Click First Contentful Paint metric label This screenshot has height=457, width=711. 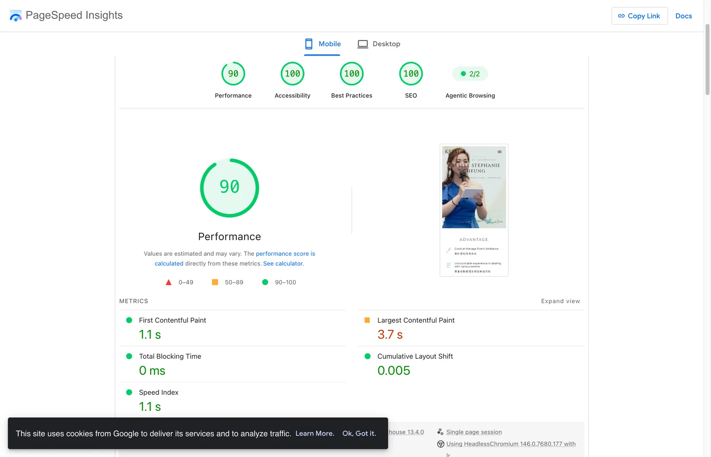172,320
